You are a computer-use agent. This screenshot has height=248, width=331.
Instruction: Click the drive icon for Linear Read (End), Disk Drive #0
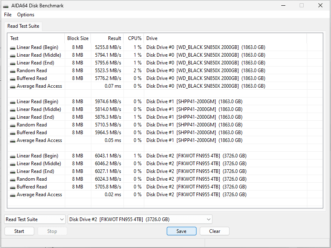[13, 63]
